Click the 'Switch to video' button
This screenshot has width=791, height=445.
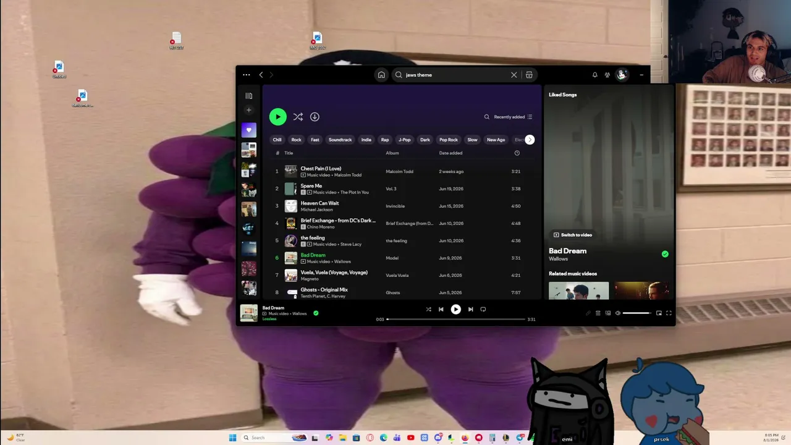(x=573, y=235)
